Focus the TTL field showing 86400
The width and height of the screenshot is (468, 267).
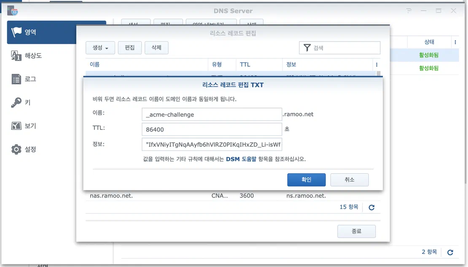pos(212,129)
